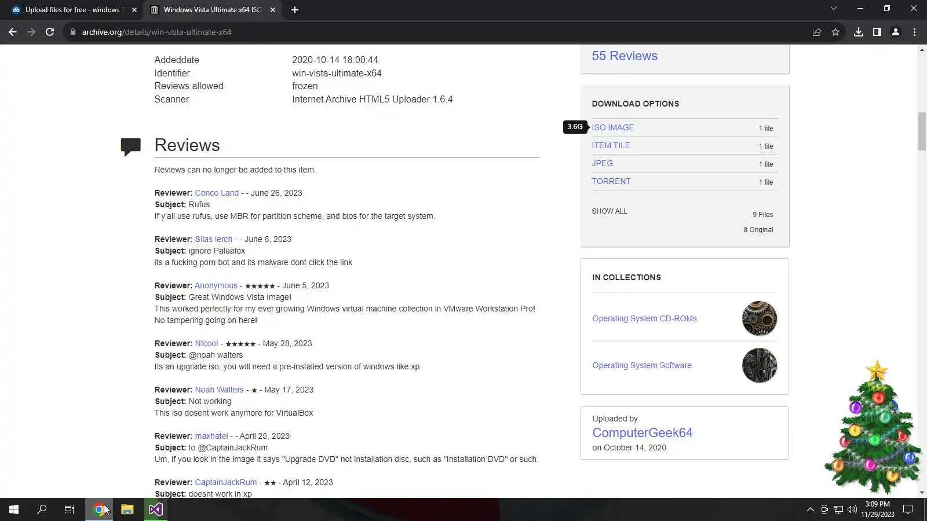
Task: Click the Chrome taskbar icon
Action: [x=99, y=509]
